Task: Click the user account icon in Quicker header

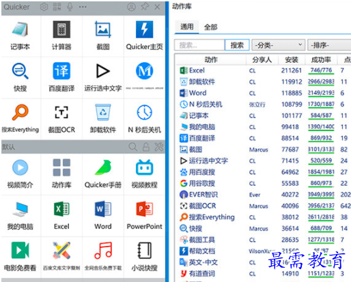Action: pos(131,7)
